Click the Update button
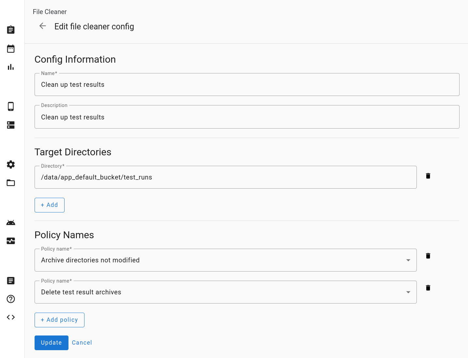The height and width of the screenshot is (358, 468). coord(51,343)
